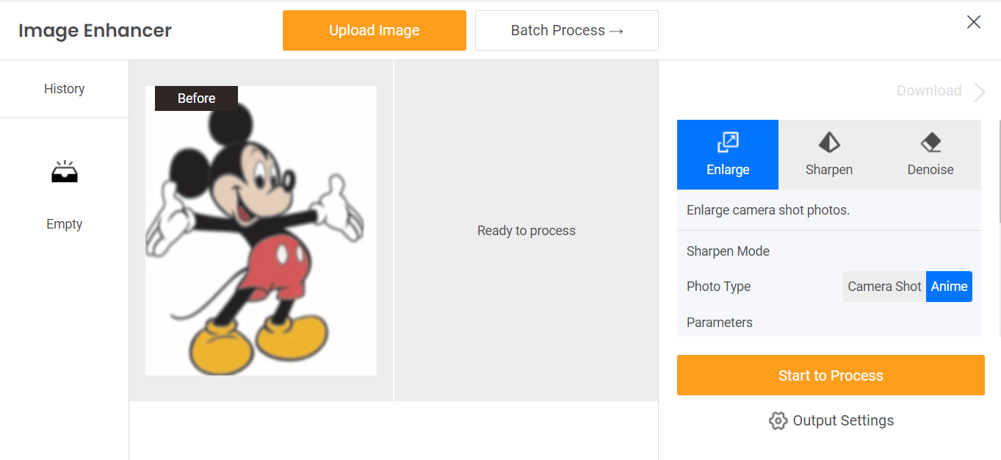Click the Download link

point(929,91)
